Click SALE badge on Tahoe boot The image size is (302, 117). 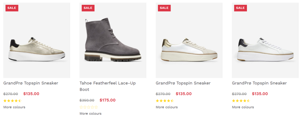(x=88, y=8)
